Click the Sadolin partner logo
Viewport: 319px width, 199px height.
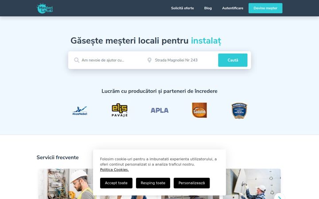(199, 110)
